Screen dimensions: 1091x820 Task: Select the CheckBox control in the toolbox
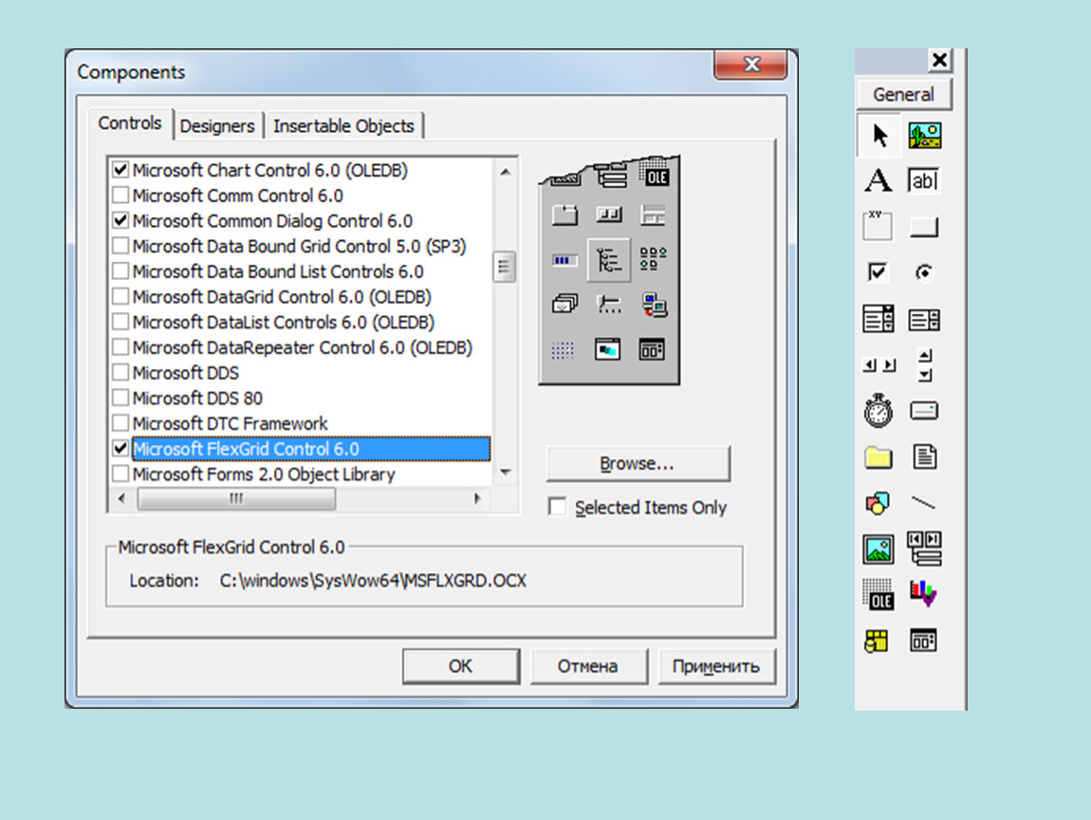tap(878, 271)
